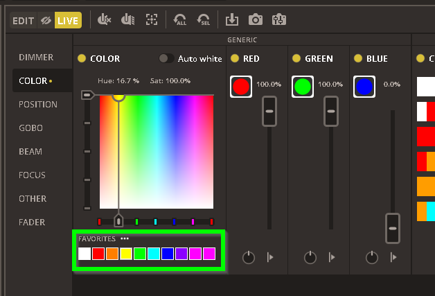Toggle the yellow BLUE channel indicator dot
Image resolution: width=435 pixels, height=296 pixels.
[x=358, y=58]
